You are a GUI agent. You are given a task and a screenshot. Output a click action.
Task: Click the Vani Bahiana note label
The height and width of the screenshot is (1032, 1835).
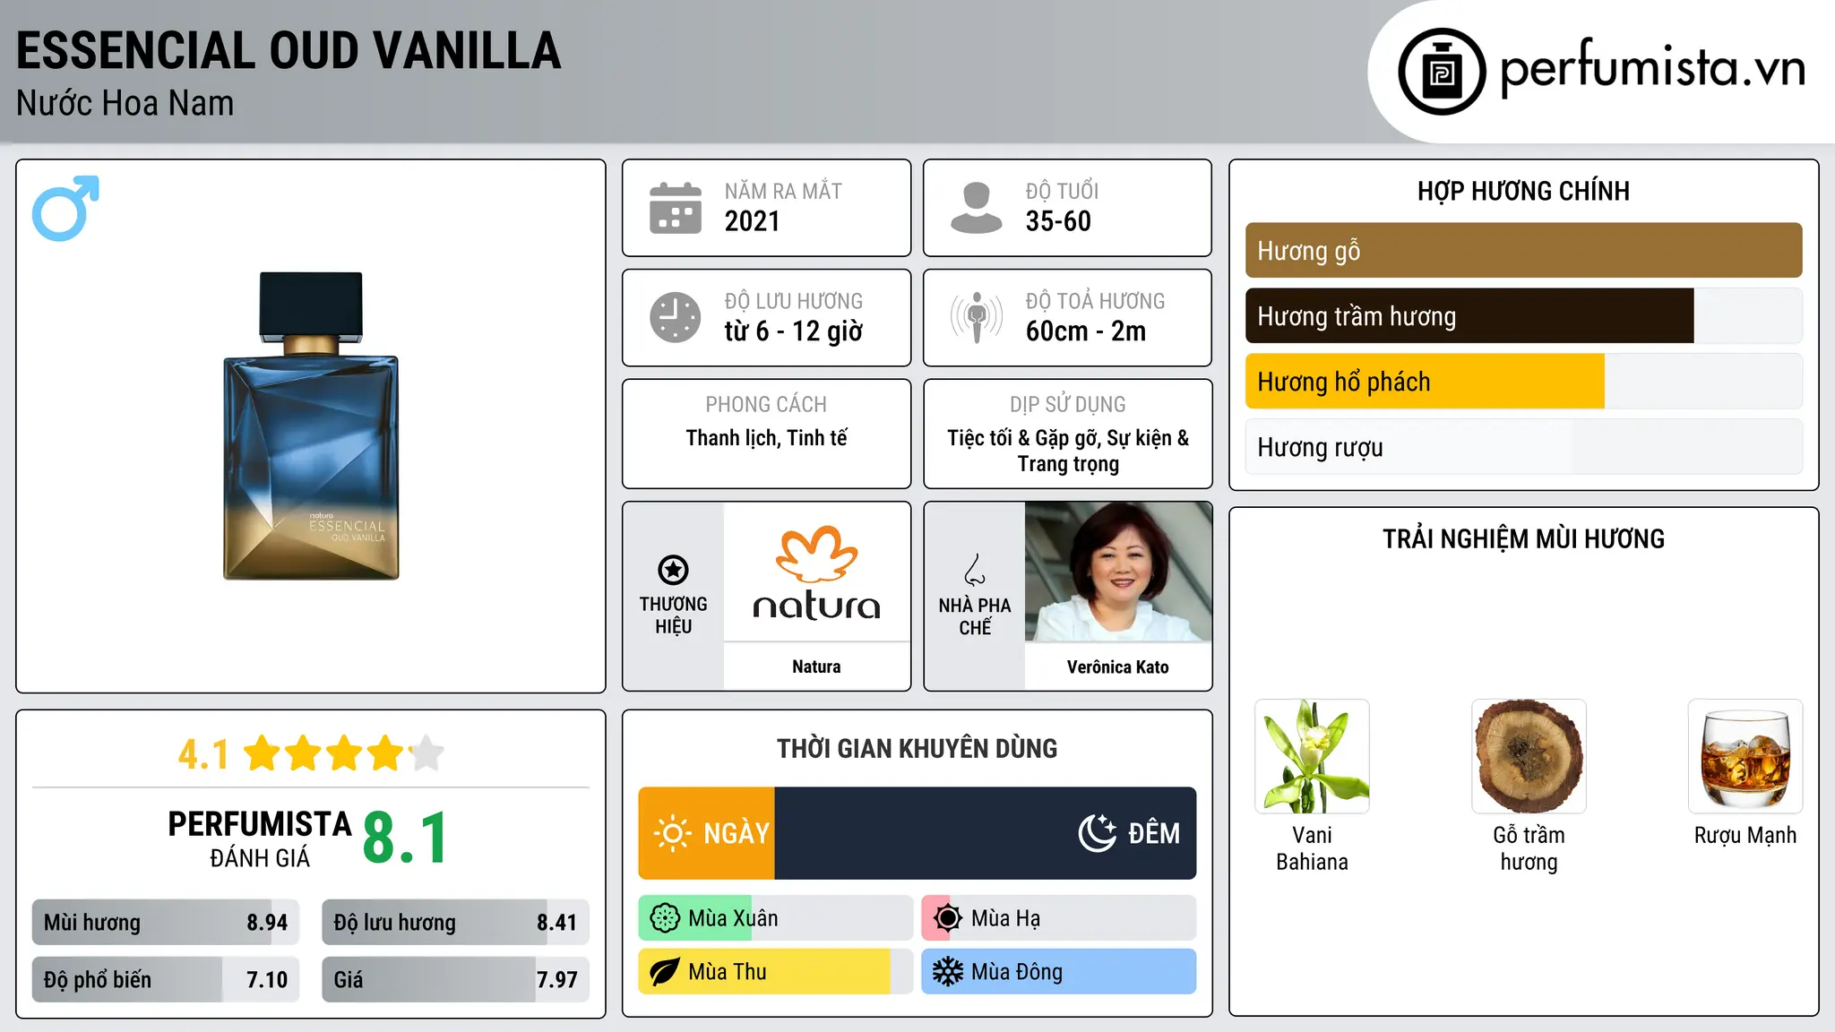(x=1312, y=848)
